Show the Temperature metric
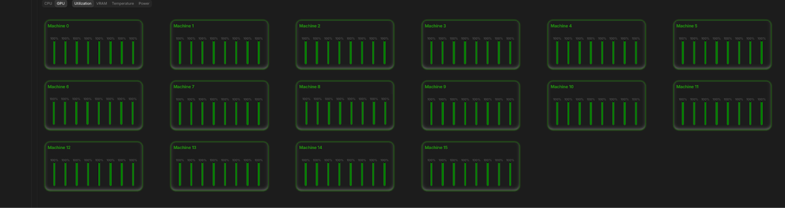Image resolution: width=785 pixels, height=208 pixels. (123, 3)
